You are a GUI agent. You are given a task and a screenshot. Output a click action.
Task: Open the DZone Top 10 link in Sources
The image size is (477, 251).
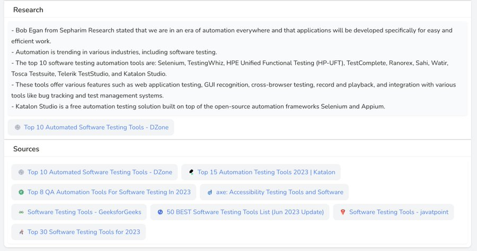click(x=94, y=172)
